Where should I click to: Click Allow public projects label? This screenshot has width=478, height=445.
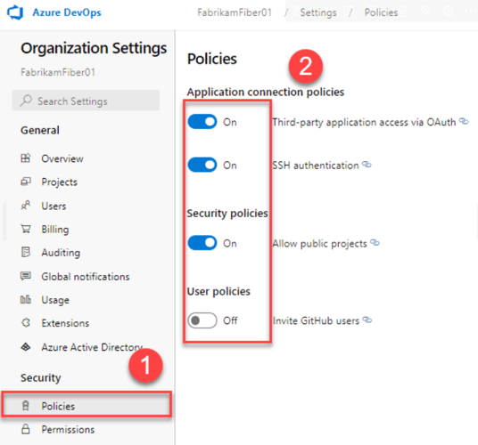point(319,244)
